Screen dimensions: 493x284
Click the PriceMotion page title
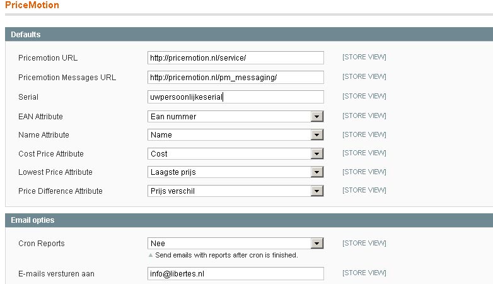[x=32, y=5]
